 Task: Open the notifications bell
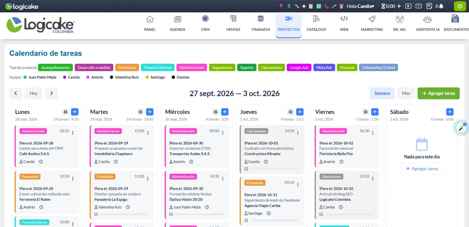[x=441, y=6]
